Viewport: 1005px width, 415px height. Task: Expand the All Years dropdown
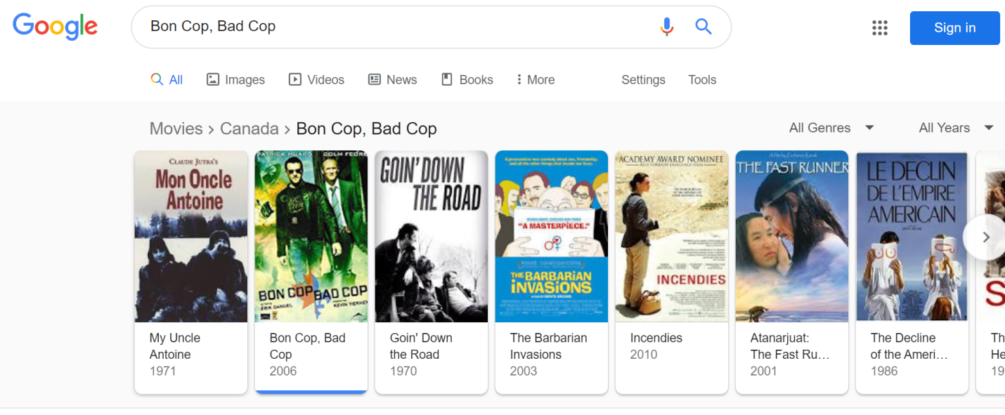click(x=956, y=128)
